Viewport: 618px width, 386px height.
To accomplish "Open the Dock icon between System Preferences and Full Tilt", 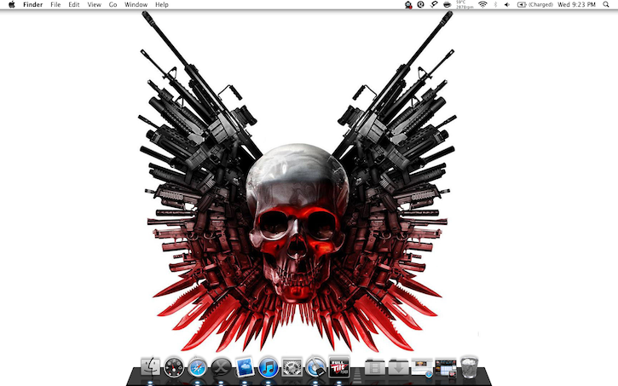I will (315, 367).
